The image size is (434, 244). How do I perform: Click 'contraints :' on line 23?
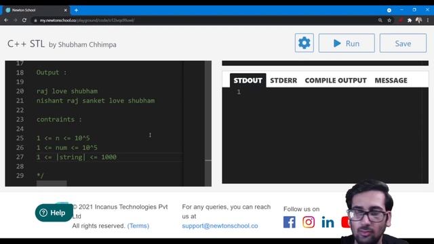point(59,119)
